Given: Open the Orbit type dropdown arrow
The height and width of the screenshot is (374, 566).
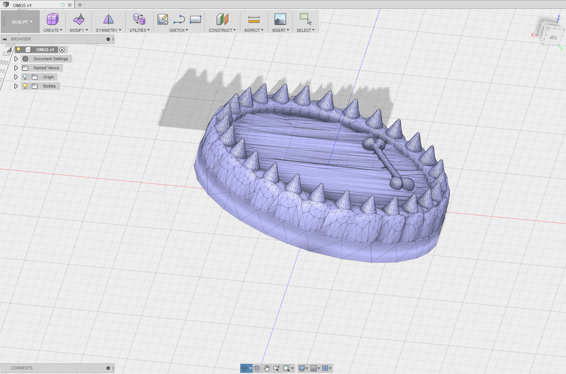Looking at the screenshot, I should (x=250, y=368).
